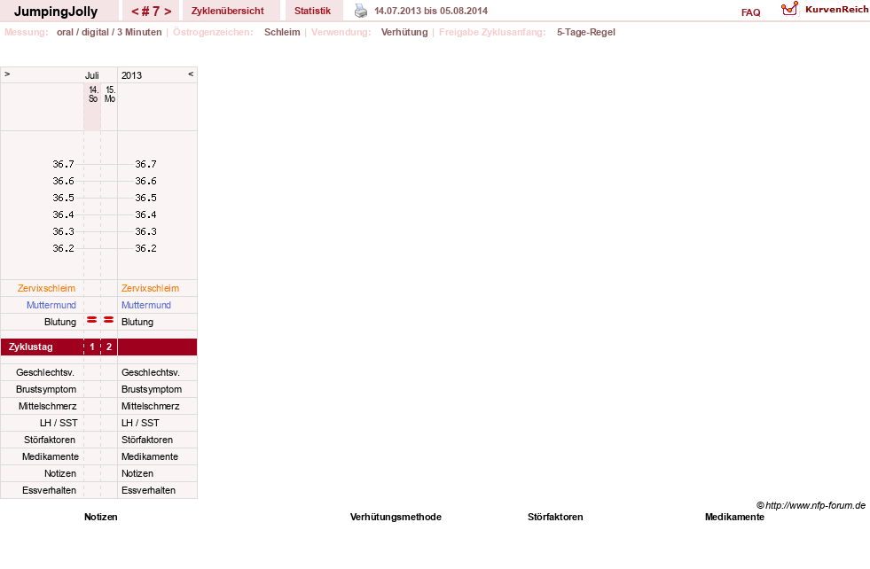Click the right orange Zervixschleim label

151,288
